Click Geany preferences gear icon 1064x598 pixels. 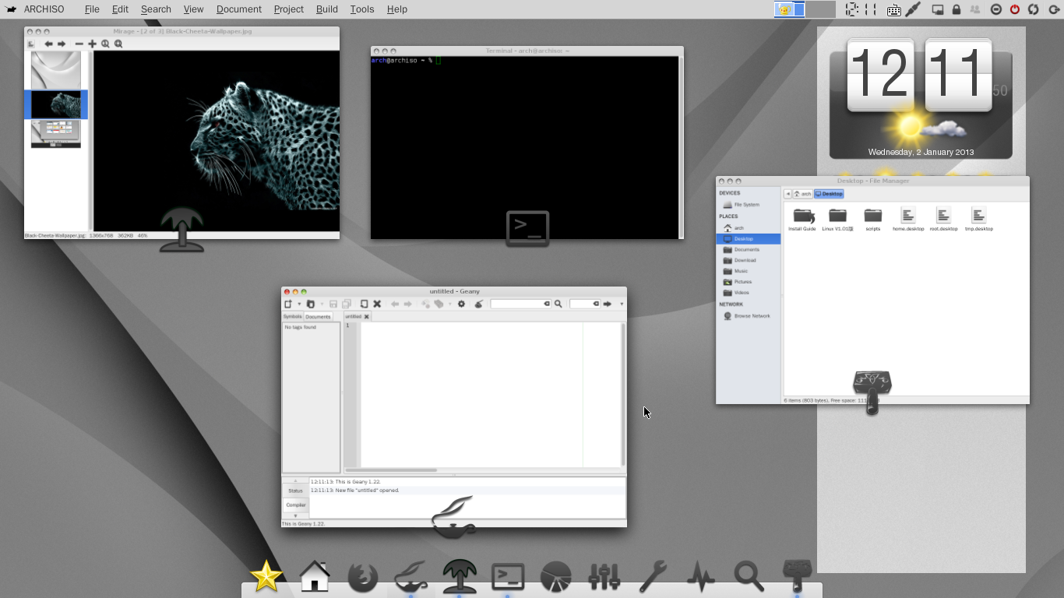461,304
